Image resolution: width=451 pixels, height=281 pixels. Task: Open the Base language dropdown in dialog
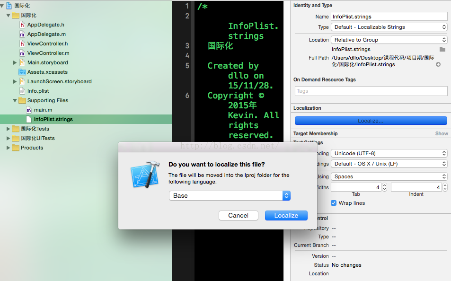coord(230,195)
